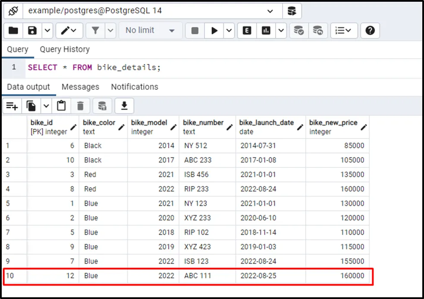Viewport: 424px width, 299px height.
Task: Click the Save File disk icon
Action: (x=32, y=31)
